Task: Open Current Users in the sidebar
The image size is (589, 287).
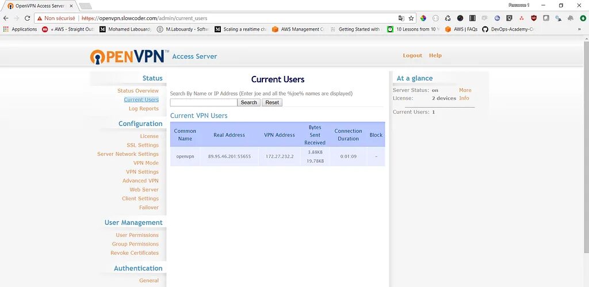Action: [141, 100]
